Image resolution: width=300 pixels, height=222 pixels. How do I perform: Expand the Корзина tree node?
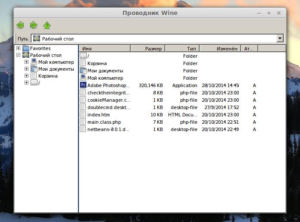(26, 76)
